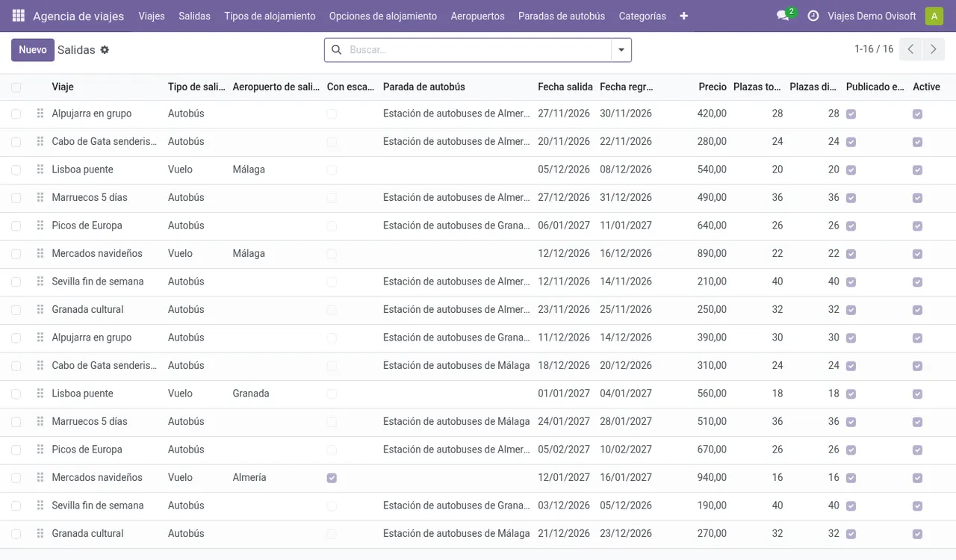The height and width of the screenshot is (560, 956).
Task: Click return date 10/02/2027 cell
Action: [x=626, y=449]
